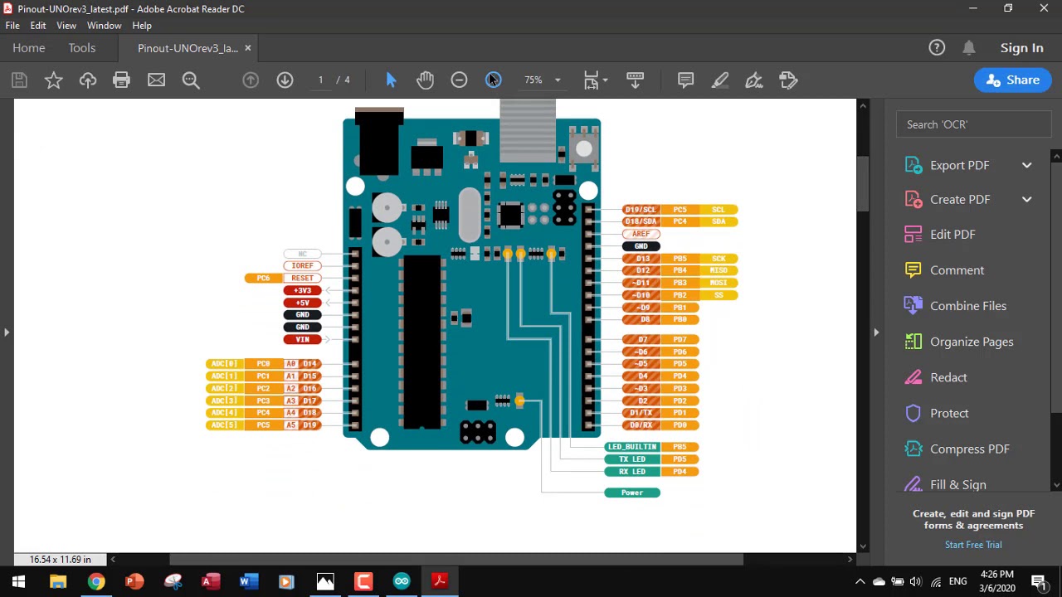
Task: Click the page size 16.54 x 11.69 in
Action: (61, 560)
